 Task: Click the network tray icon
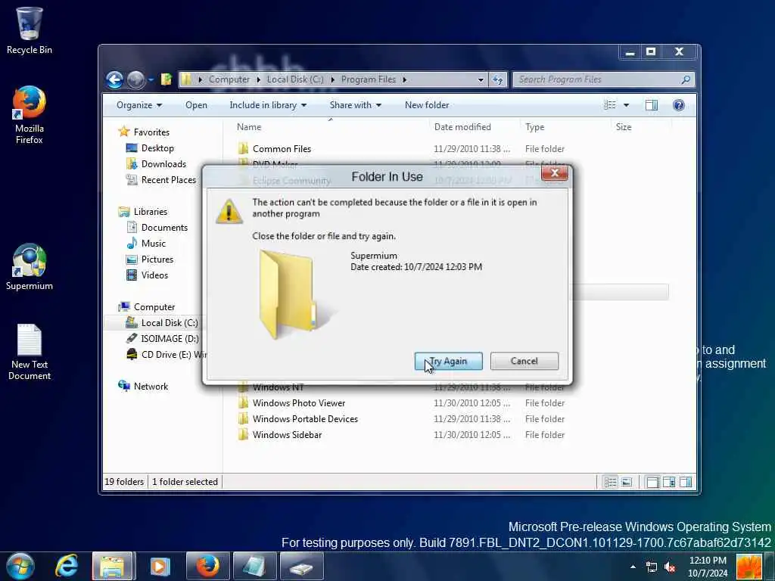pos(652,567)
